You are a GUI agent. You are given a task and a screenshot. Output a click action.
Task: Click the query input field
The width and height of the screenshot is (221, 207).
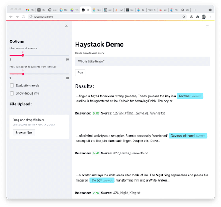142,61
